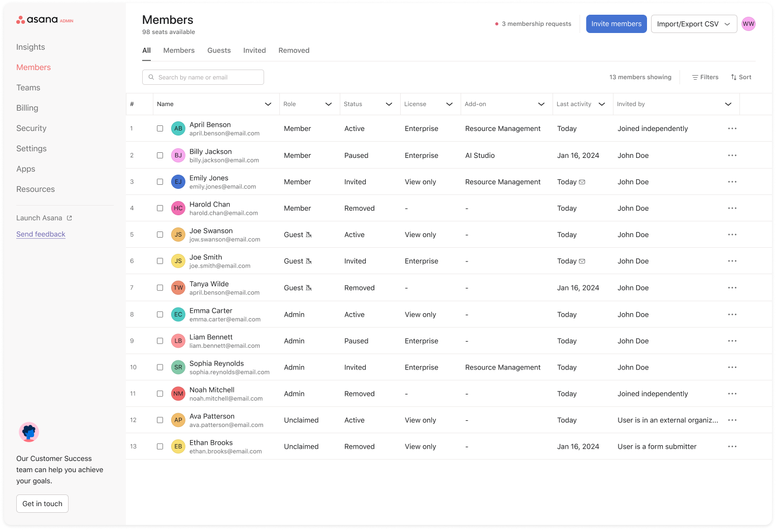Tick the checkbox next to Emma Carter
The width and height of the screenshot is (776, 530).
click(160, 315)
